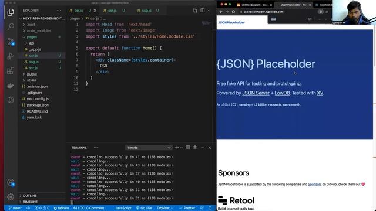The image size is (376, 211).
Task: Open the Explorer view in activity bar
Action: [11, 12]
